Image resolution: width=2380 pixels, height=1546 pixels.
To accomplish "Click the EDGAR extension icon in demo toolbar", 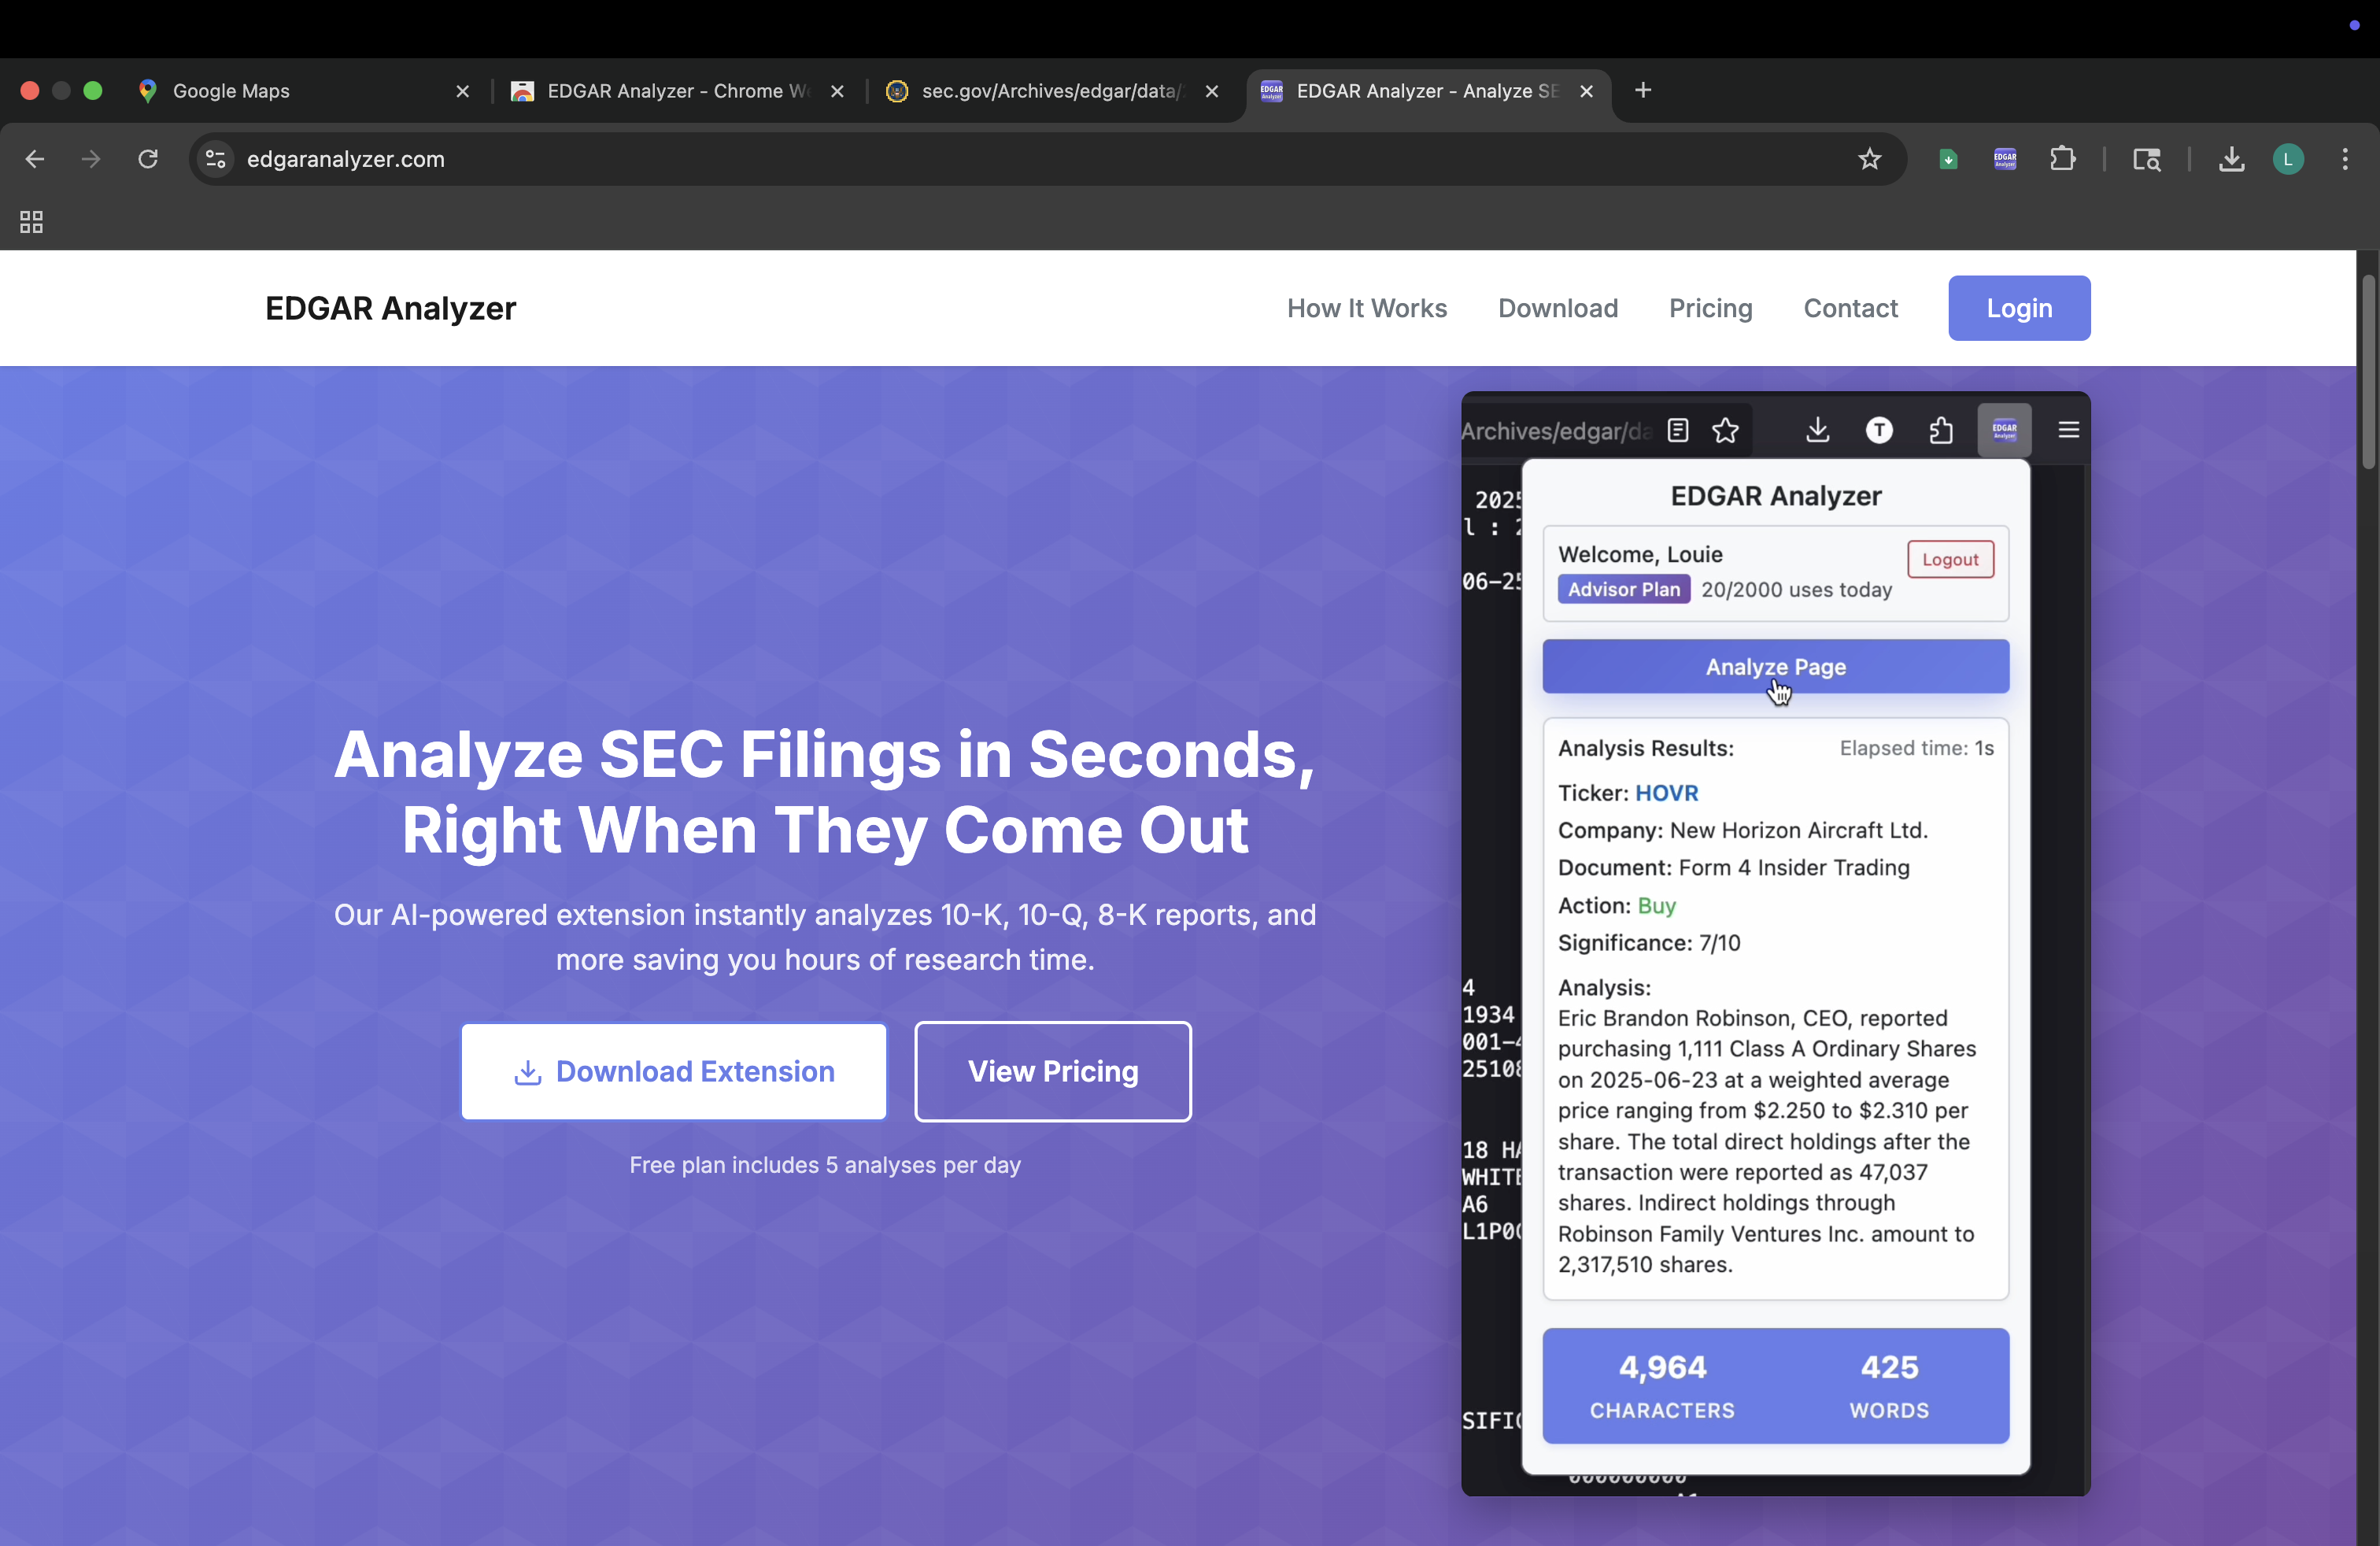I will pyautogui.click(x=2004, y=430).
